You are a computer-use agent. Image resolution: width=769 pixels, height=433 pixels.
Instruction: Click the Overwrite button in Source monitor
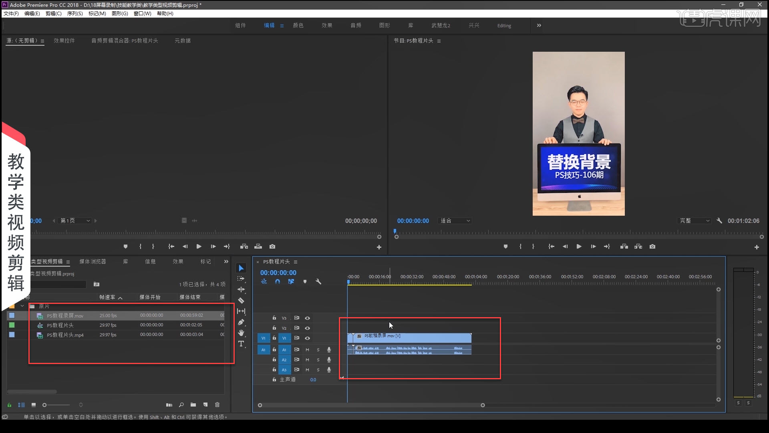[258, 247]
